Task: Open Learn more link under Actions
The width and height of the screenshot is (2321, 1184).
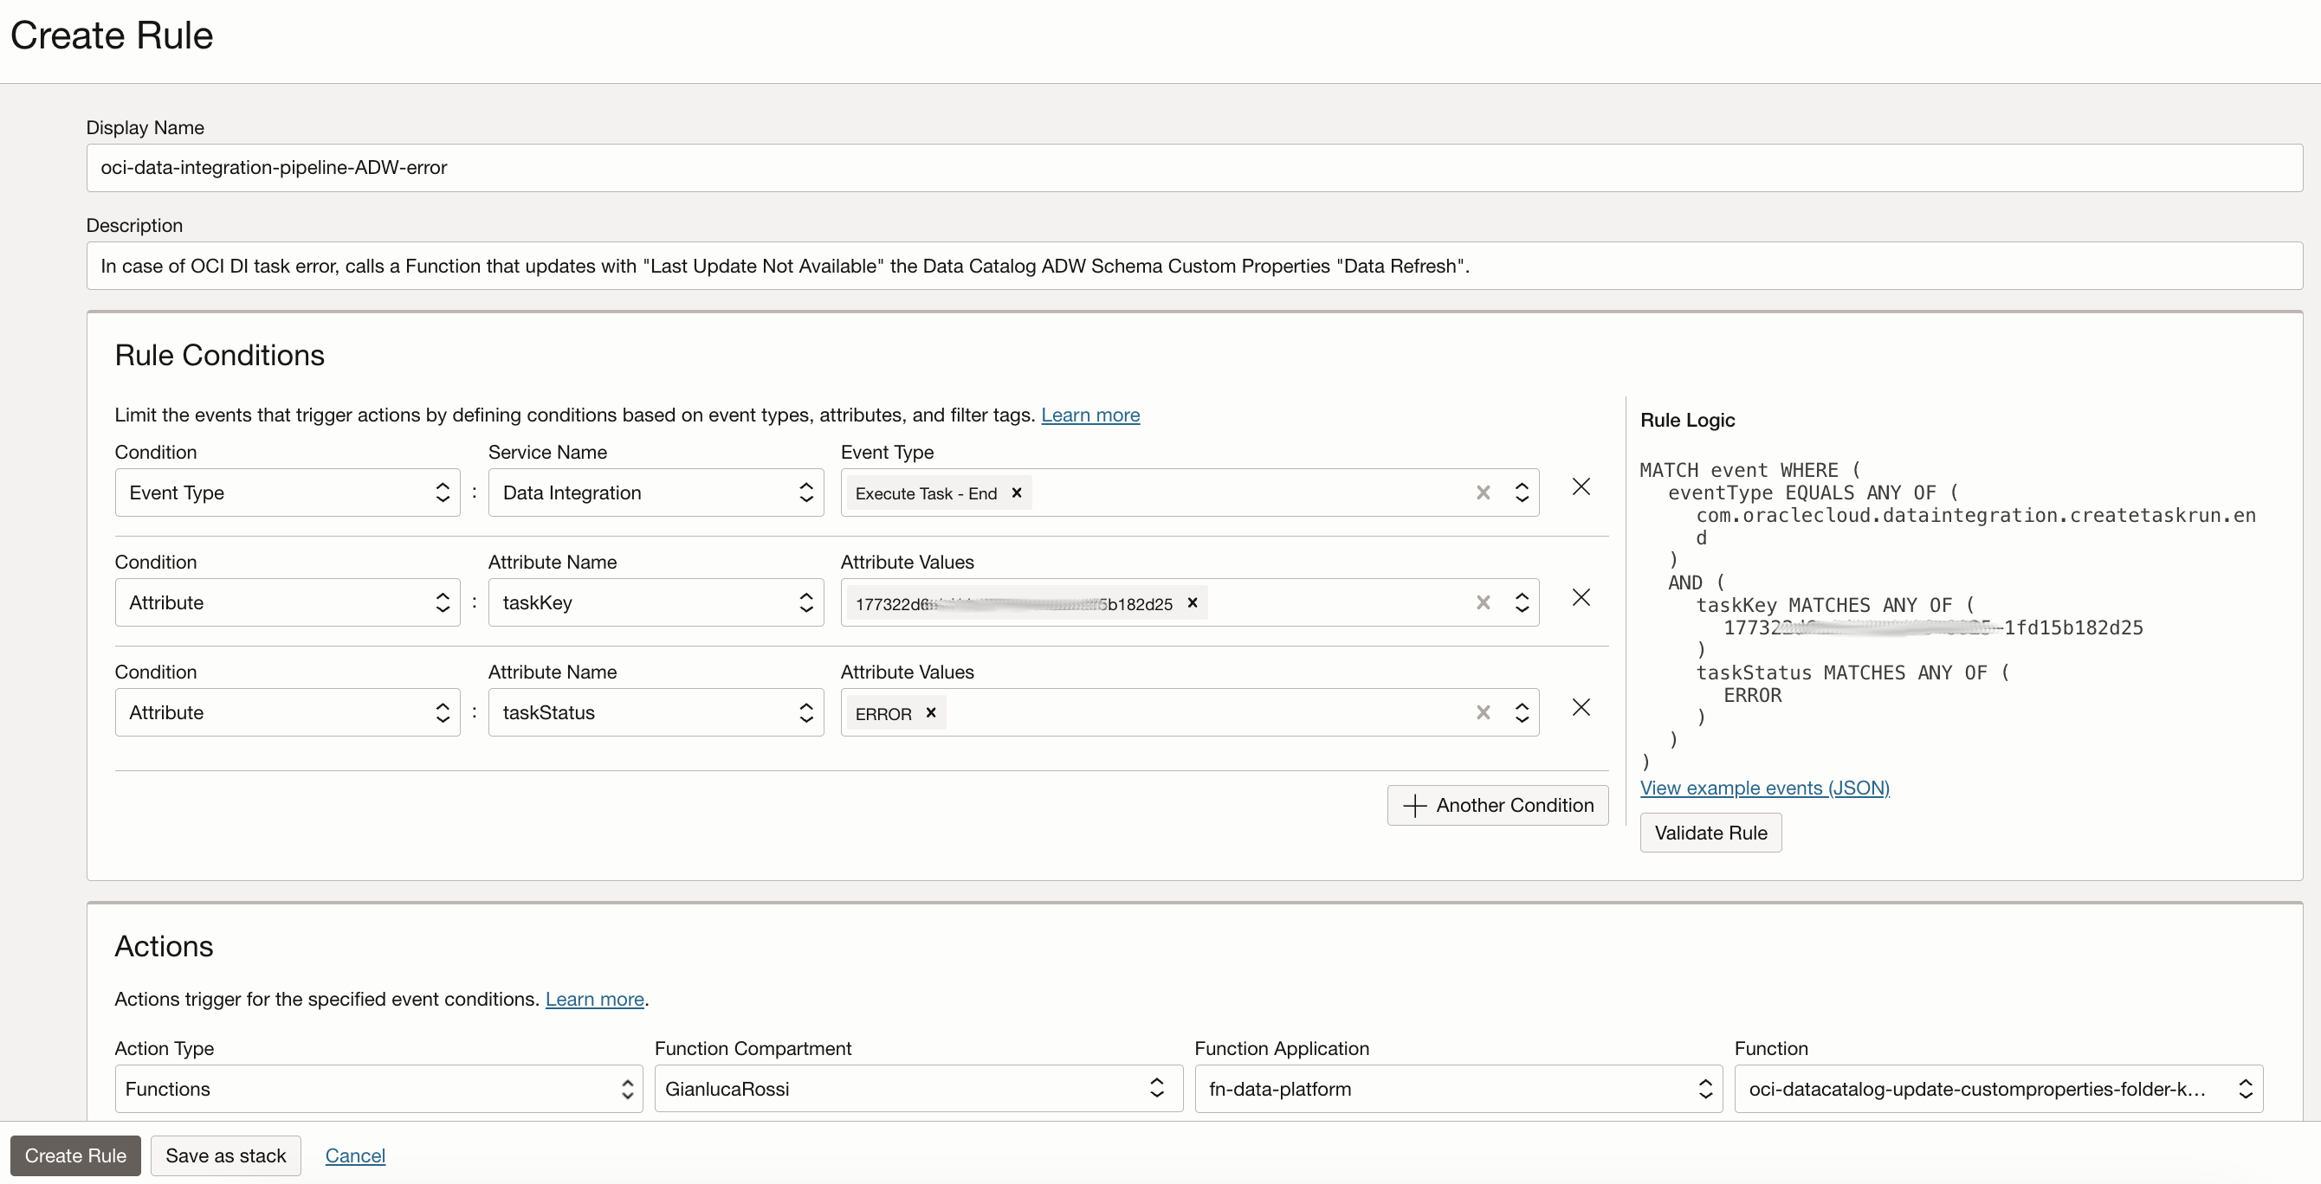Action: coord(595,1000)
